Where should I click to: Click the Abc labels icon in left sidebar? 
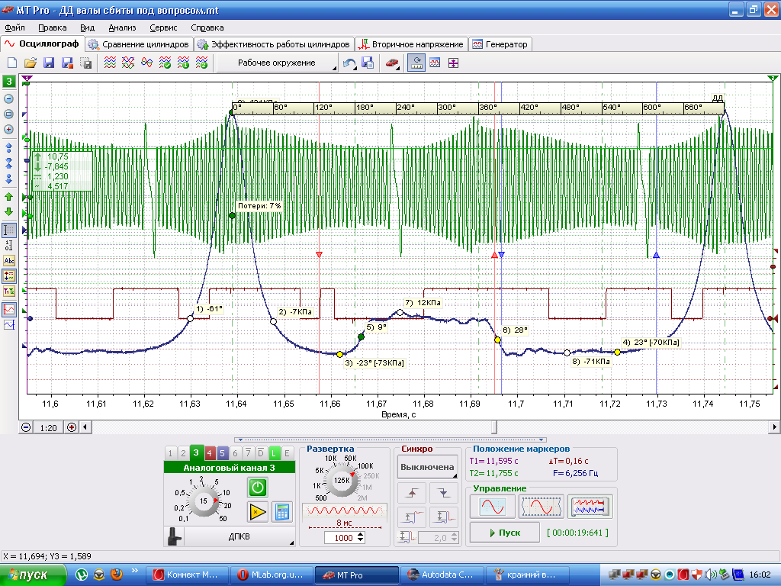coord(9,261)
